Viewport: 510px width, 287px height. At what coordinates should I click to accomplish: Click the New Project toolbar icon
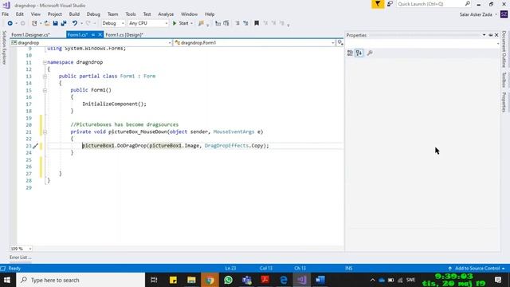click(34, 23)
